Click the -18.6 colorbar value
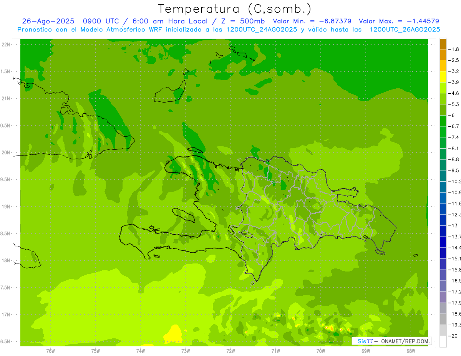This screenshot has height=356, width=461. (x=454, y=313)
